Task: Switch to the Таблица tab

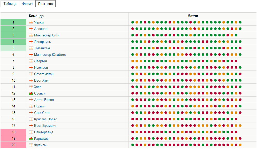Action: (10, 4)
